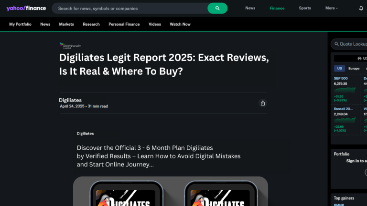Open the Russell 2000 index link
Viewport: 367px width, 206px height.
pos(343,109)
